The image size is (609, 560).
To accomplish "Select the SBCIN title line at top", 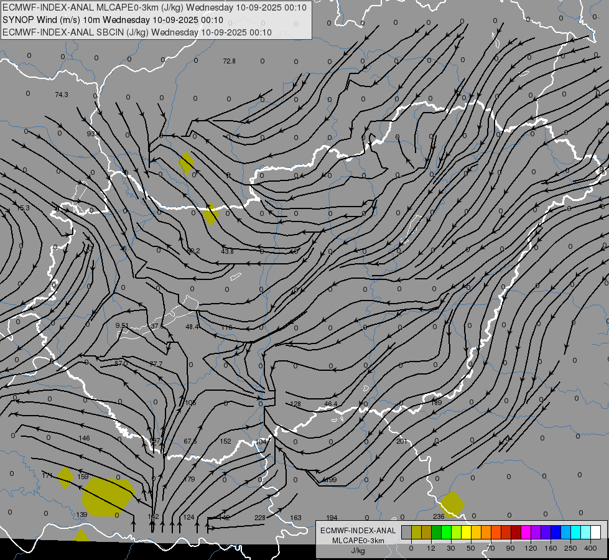I will [137, 32].
